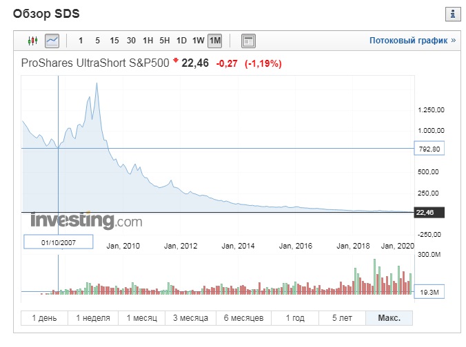Switch to candlestick chart type
The height and width of the screenshot is (347, 466).
pos(33,41)
